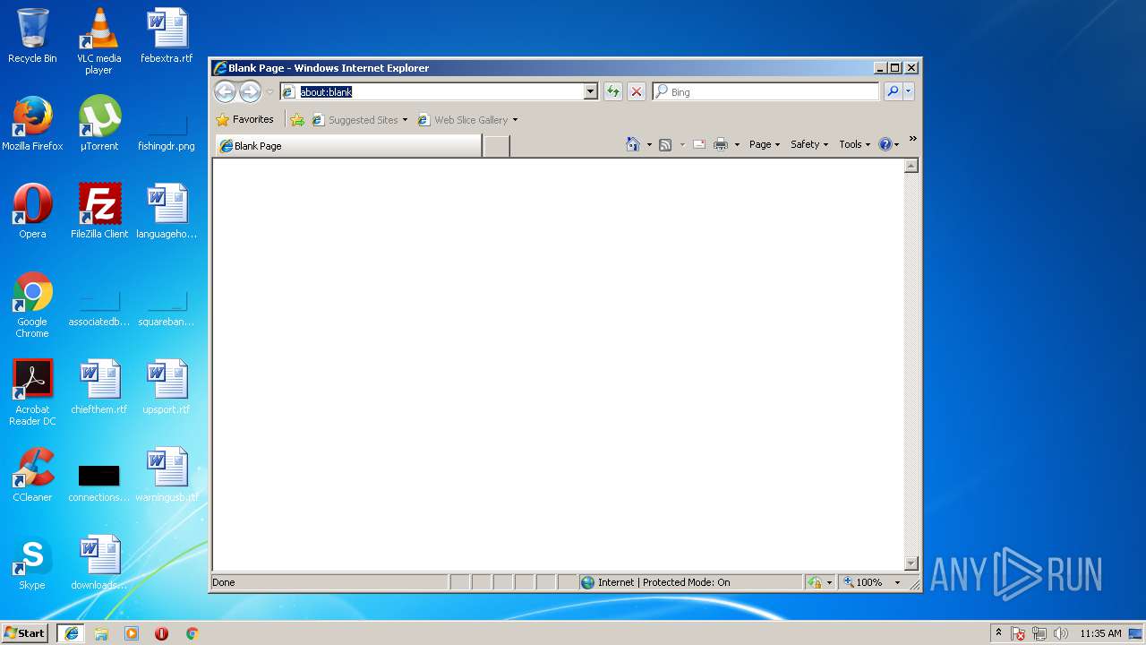Expand the Home button dropdown arrow

(x=649, y=144)
